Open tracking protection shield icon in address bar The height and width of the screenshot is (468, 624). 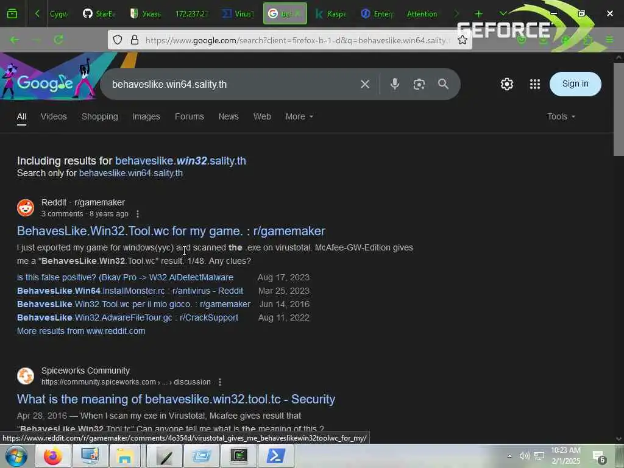pos(118,40)
